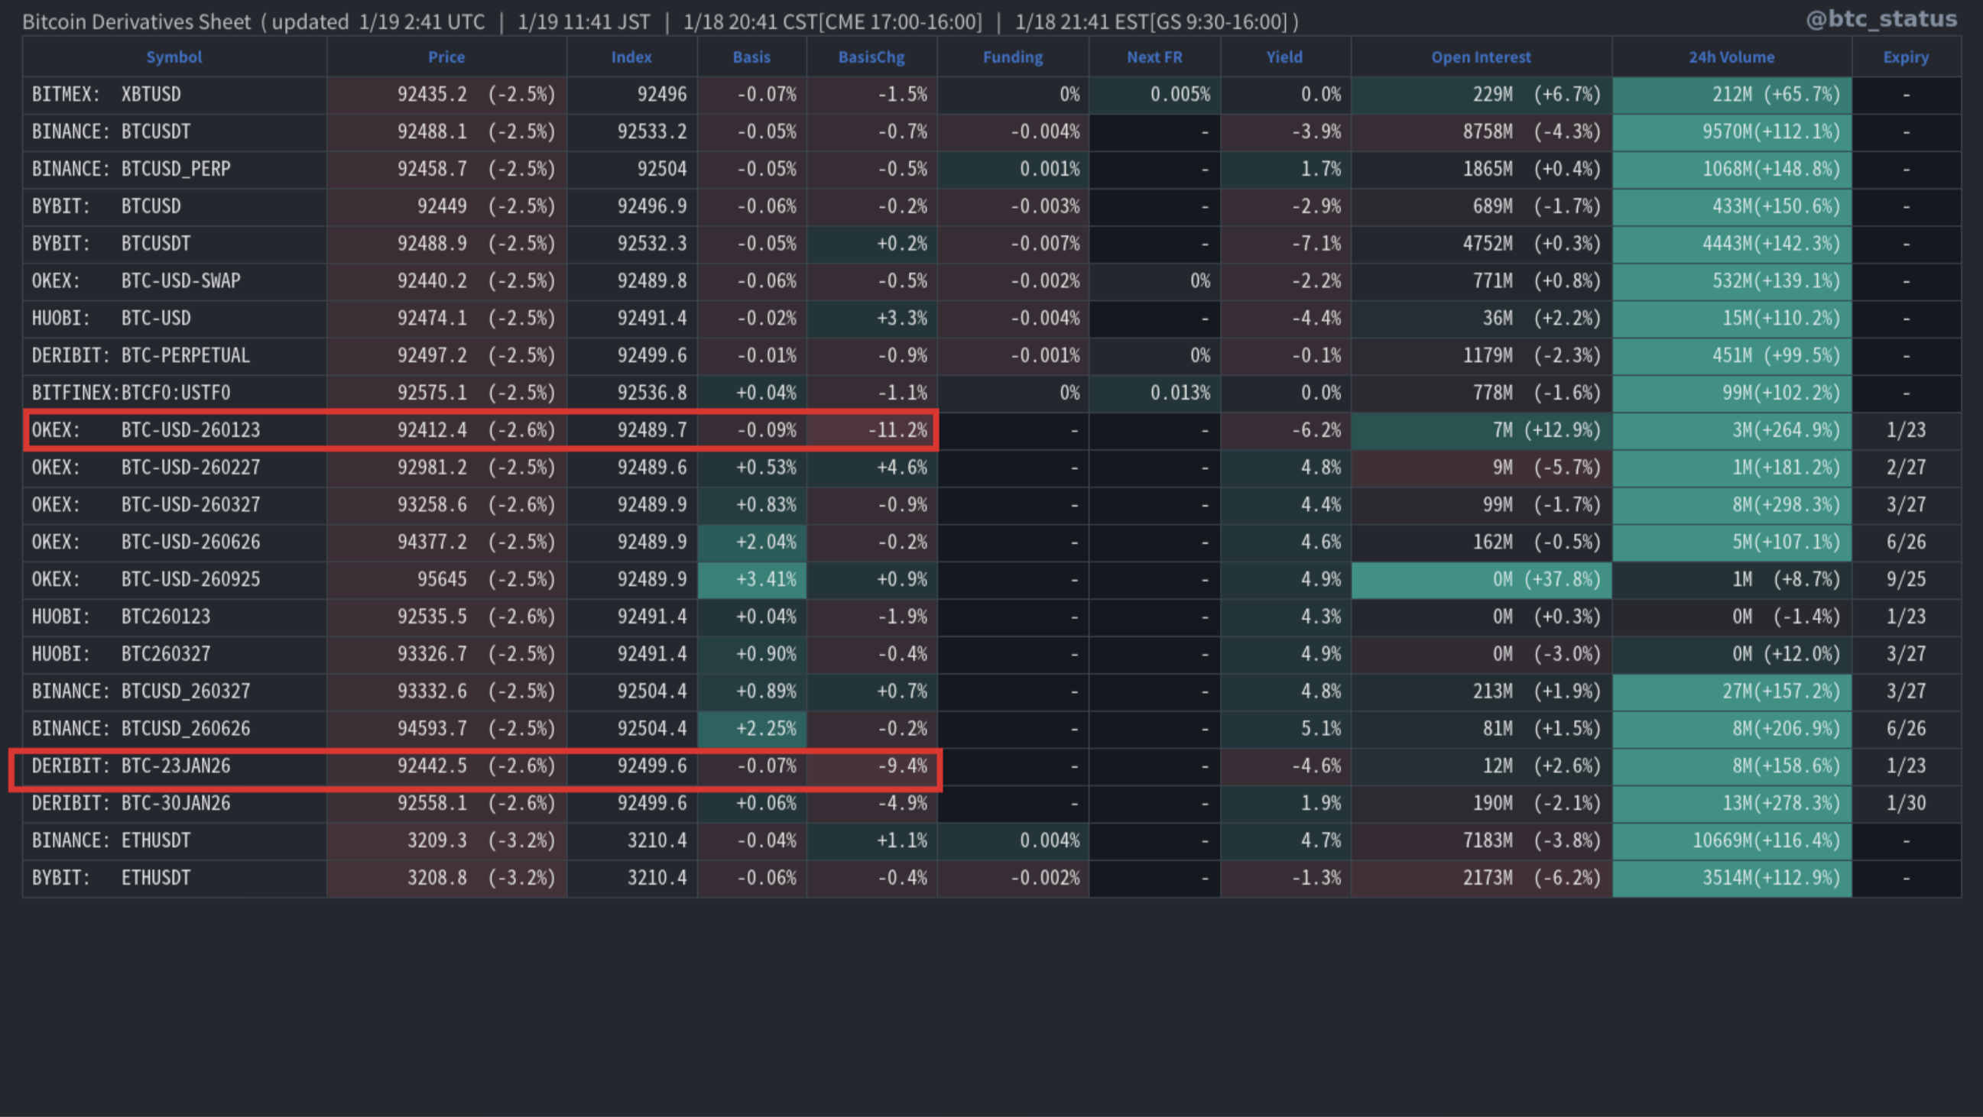Click DERIBIT BTC-23JAN26 highlighted symbol
The height and width of the screenshot is (1117, 1983).
pyautogui.click(x=131, y=766)
